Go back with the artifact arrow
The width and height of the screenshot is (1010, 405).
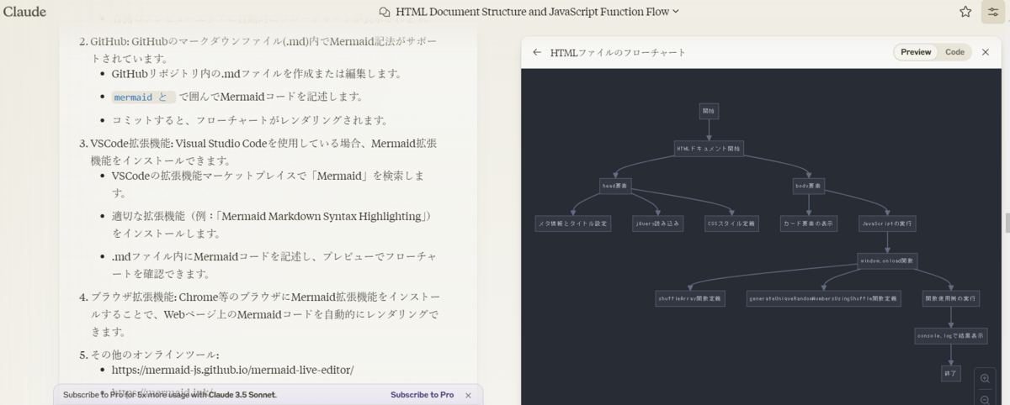tap(537, 52)
